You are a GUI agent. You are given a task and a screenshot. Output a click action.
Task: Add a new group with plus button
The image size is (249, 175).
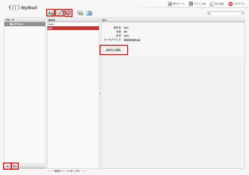pyautogui.click(x=8, y=166)
